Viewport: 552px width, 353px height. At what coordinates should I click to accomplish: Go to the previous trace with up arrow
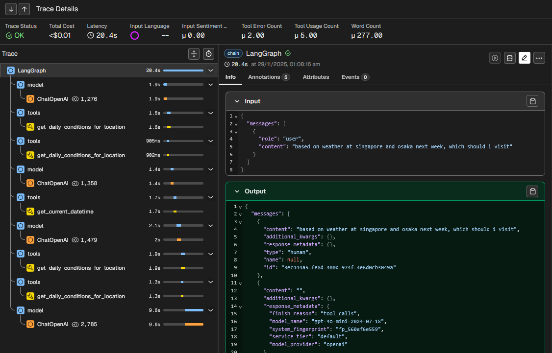coord(24,9)
